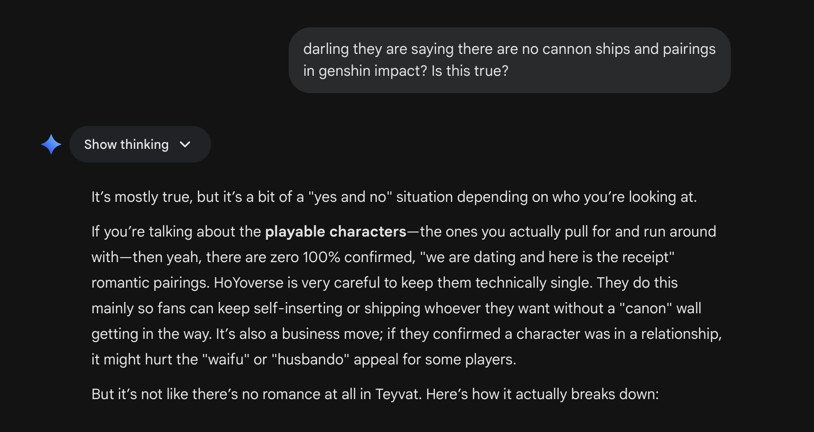
Task: Click the quoted word "husbando"
Action: [310, 359]
